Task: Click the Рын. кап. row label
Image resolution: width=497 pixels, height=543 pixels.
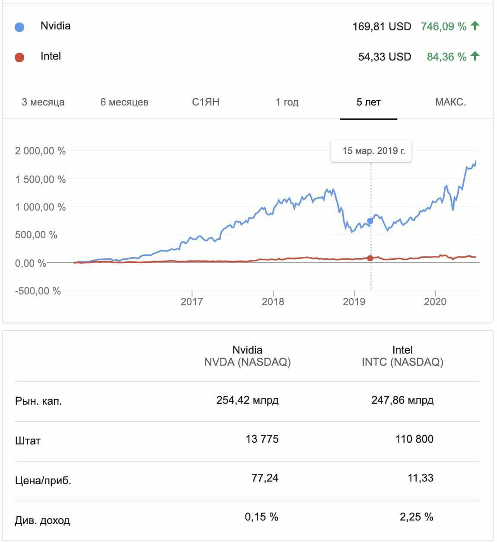Action: click(x=38, y=401)
